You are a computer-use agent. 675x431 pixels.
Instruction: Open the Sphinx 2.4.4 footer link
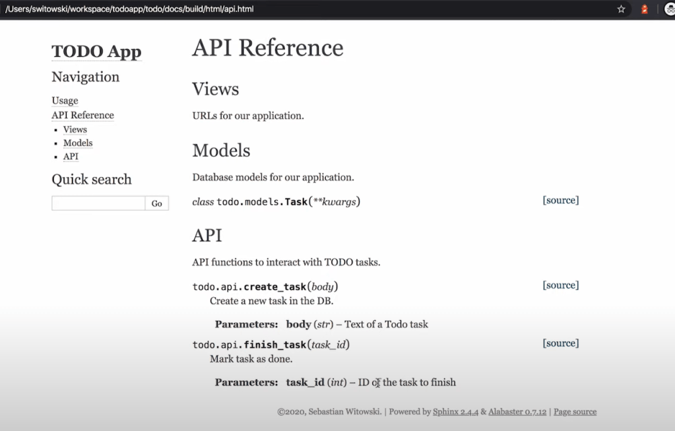click(x=455, y=412)
